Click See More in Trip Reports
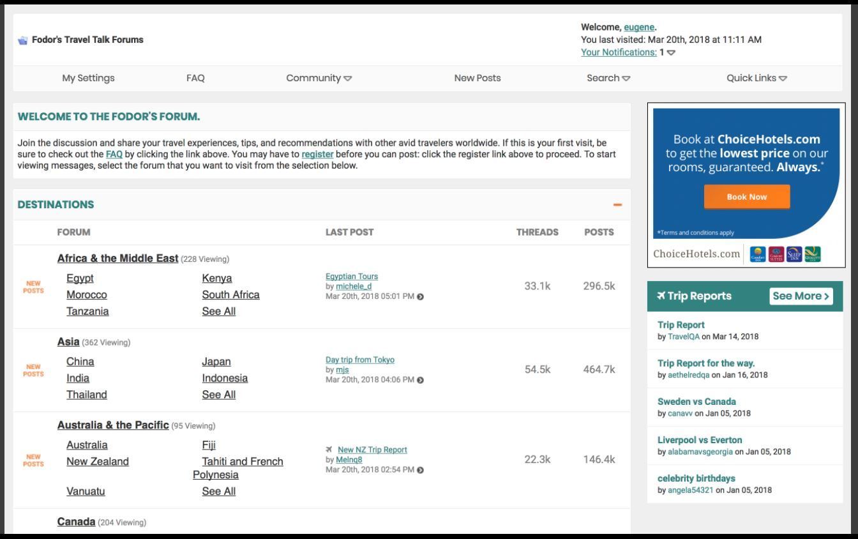 click(801, 296)
